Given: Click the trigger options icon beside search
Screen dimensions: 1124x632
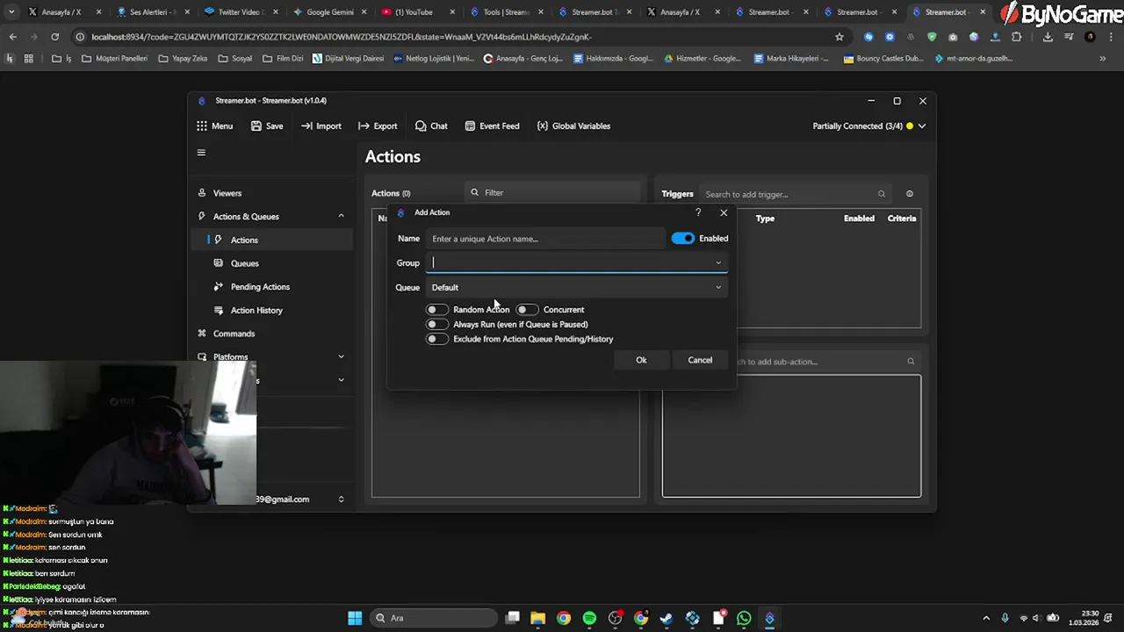Looking at the screenshot, I should tap(910, 194).
